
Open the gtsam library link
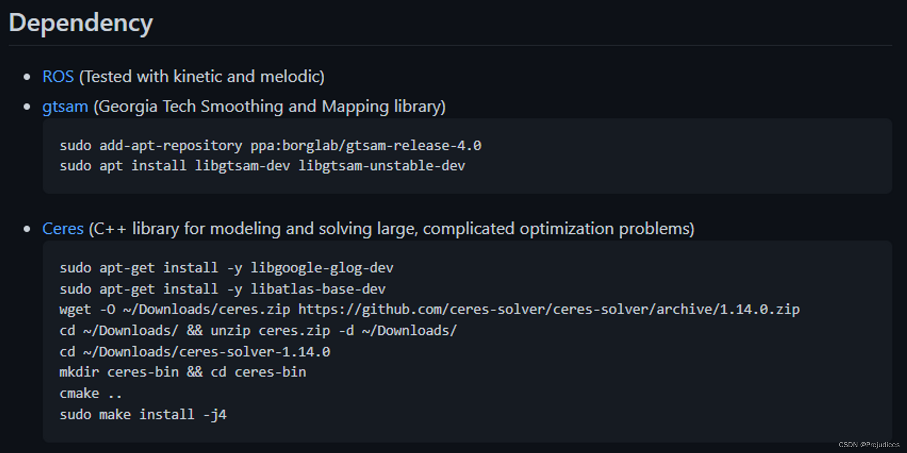click(x=65, y=107)
